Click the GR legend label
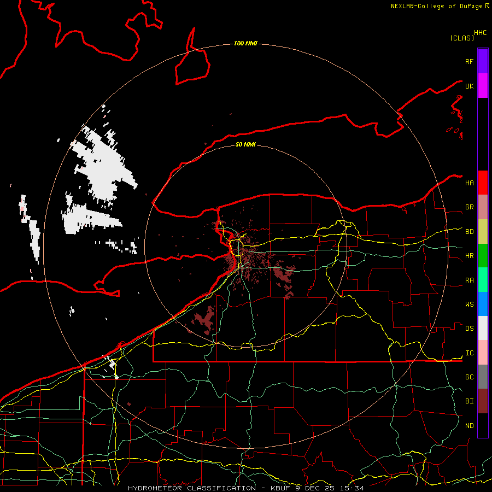Viewport: 492px width, 492px height. click(470, 207)
